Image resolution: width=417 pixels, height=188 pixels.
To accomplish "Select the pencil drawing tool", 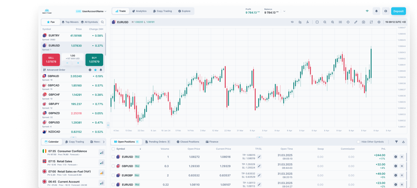I will [x=356, y=22].
